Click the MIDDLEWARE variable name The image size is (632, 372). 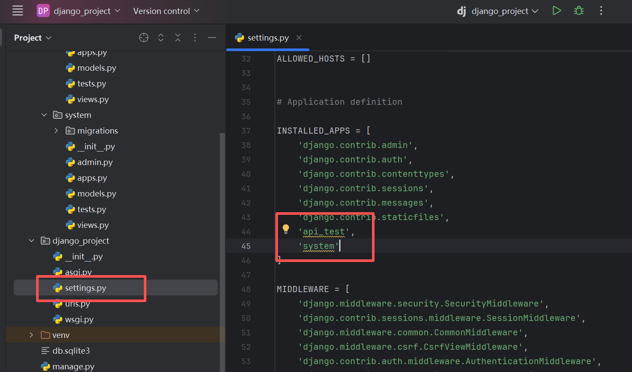click(x=303, y=289)
